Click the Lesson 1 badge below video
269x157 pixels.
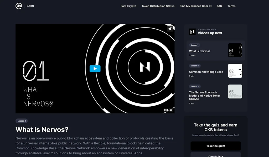point(22,121)
